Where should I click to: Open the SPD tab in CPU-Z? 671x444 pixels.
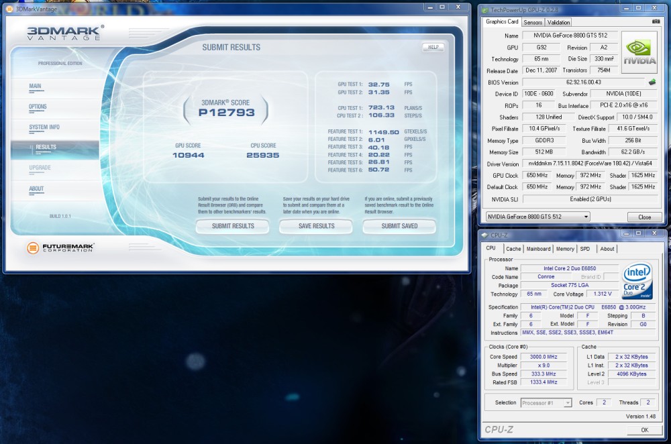584,249
